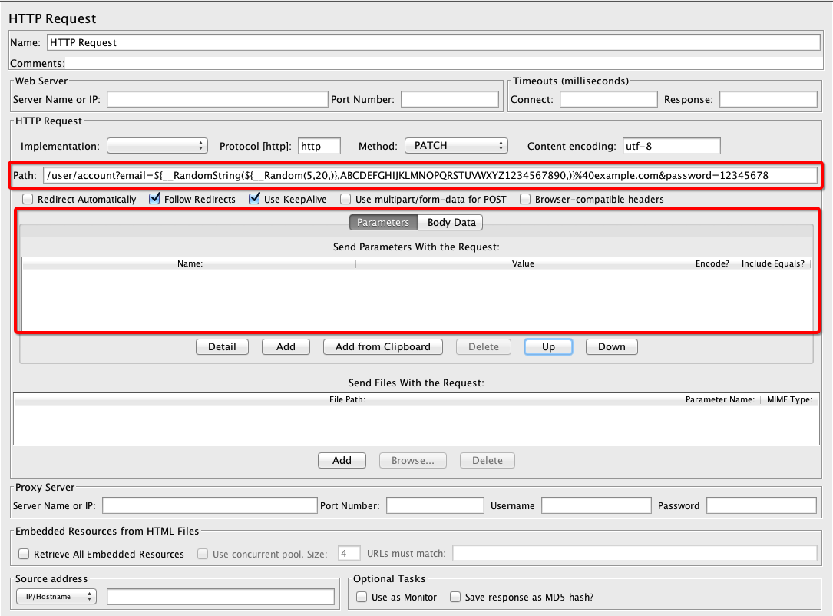Enable the Redirect Automatically checkbox
This screenshot has height=616, width=833.
(x=28, y=200)
